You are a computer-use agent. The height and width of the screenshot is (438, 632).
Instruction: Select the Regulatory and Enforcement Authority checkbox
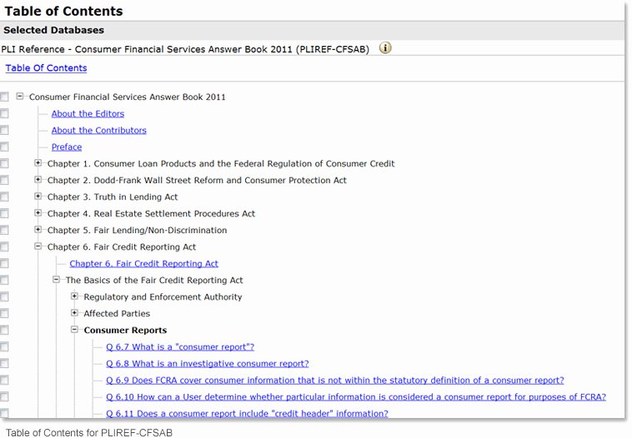(x=4, y=296)
